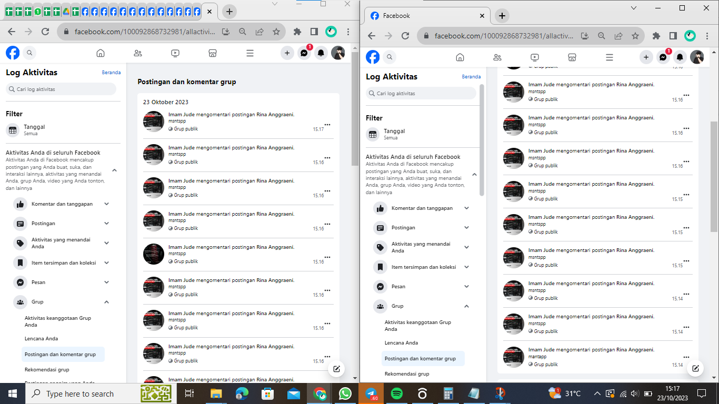Expand Komentar dan tanggapan in right window
This screenshot has width=719, height=404.
point(466,208)
